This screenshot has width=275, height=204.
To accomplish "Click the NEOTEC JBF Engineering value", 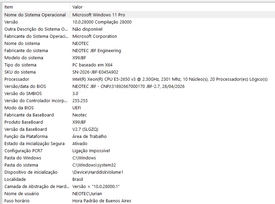I will point(97,51).
